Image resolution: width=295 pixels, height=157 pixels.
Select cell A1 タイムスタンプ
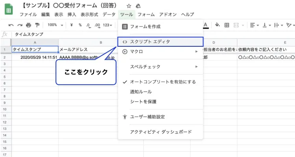(35, 49)
